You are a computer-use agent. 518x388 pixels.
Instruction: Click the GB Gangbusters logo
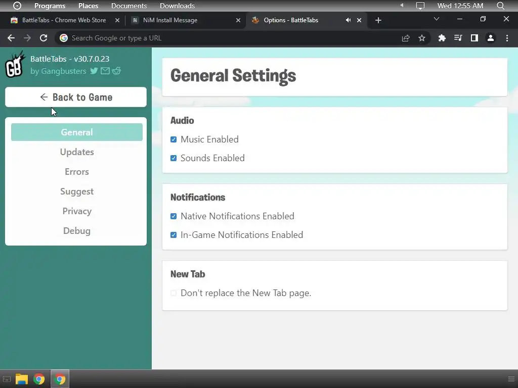coord(16,64)
